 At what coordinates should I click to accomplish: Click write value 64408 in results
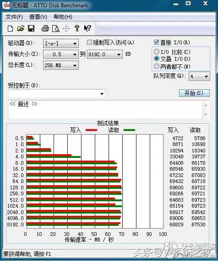(176, 163)
